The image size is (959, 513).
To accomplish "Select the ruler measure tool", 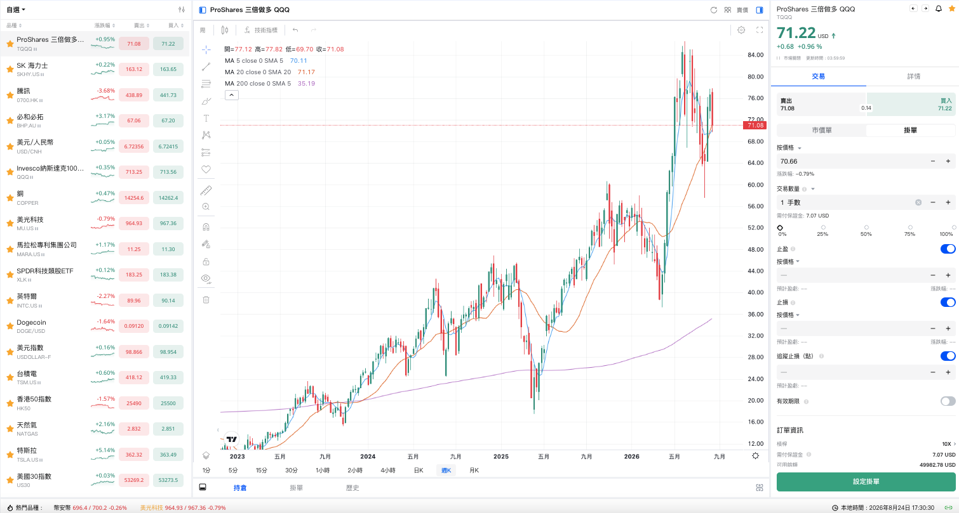I will (206, 190).
